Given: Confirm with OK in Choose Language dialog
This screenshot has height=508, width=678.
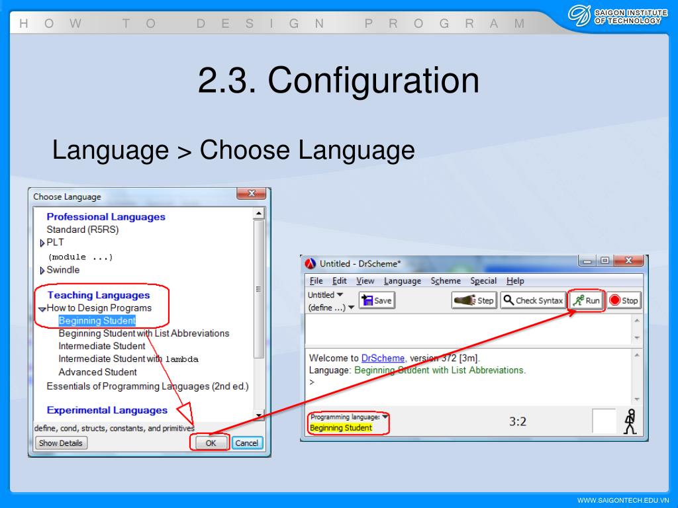Looking at the screenshot, I should [x=210, y=443].
